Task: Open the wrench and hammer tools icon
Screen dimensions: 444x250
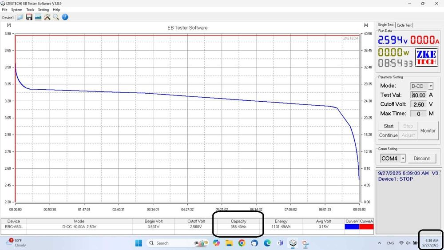Action: point(47,17)
